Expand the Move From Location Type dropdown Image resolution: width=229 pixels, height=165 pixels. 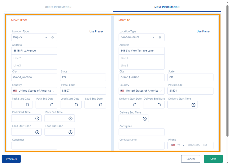[46, 37]
